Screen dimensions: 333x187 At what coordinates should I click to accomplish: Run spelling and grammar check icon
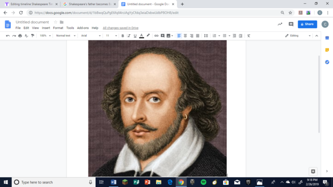(x=27, y=36)
